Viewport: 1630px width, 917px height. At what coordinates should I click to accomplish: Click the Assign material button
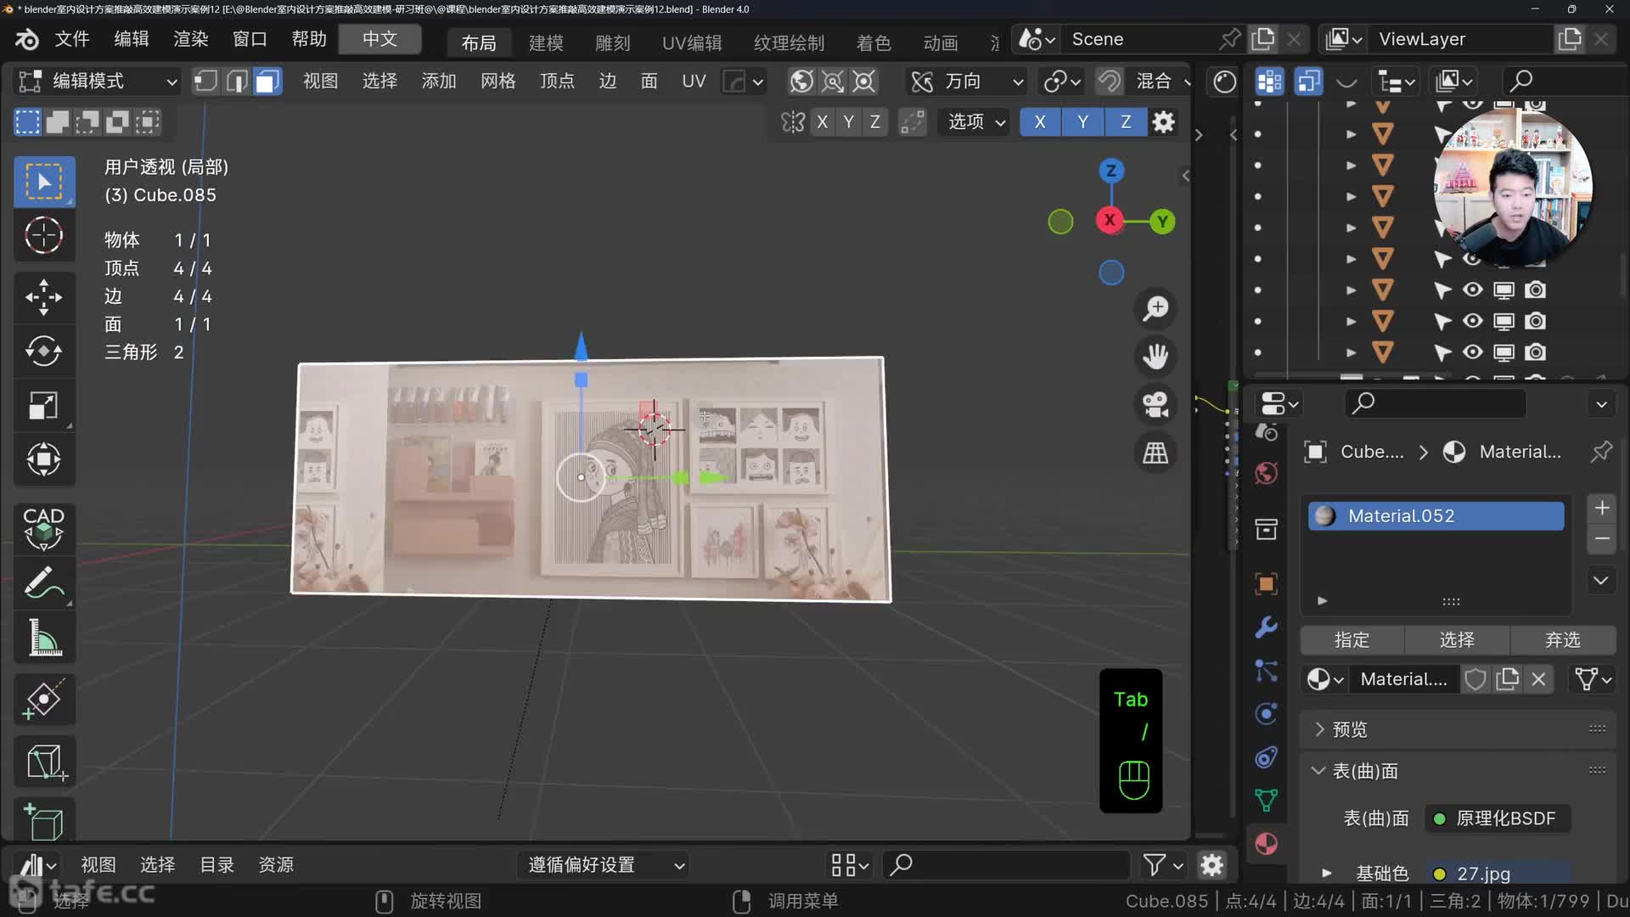pyautogui.click(x=1352, y=640)
